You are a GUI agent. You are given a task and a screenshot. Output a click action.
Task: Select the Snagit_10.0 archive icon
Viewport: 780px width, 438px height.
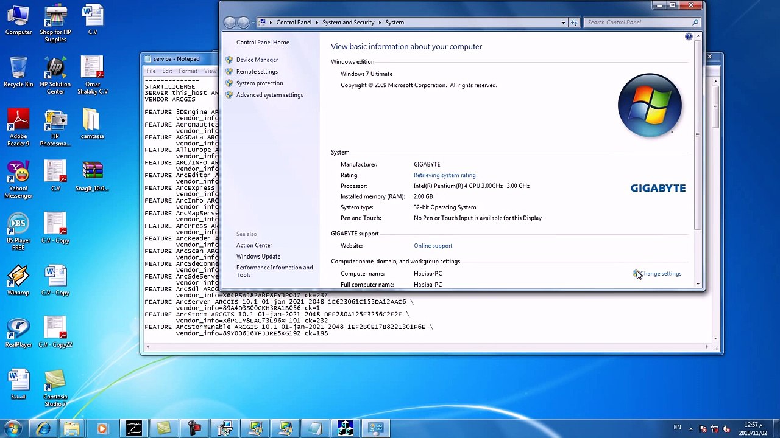tap(92, 176)
